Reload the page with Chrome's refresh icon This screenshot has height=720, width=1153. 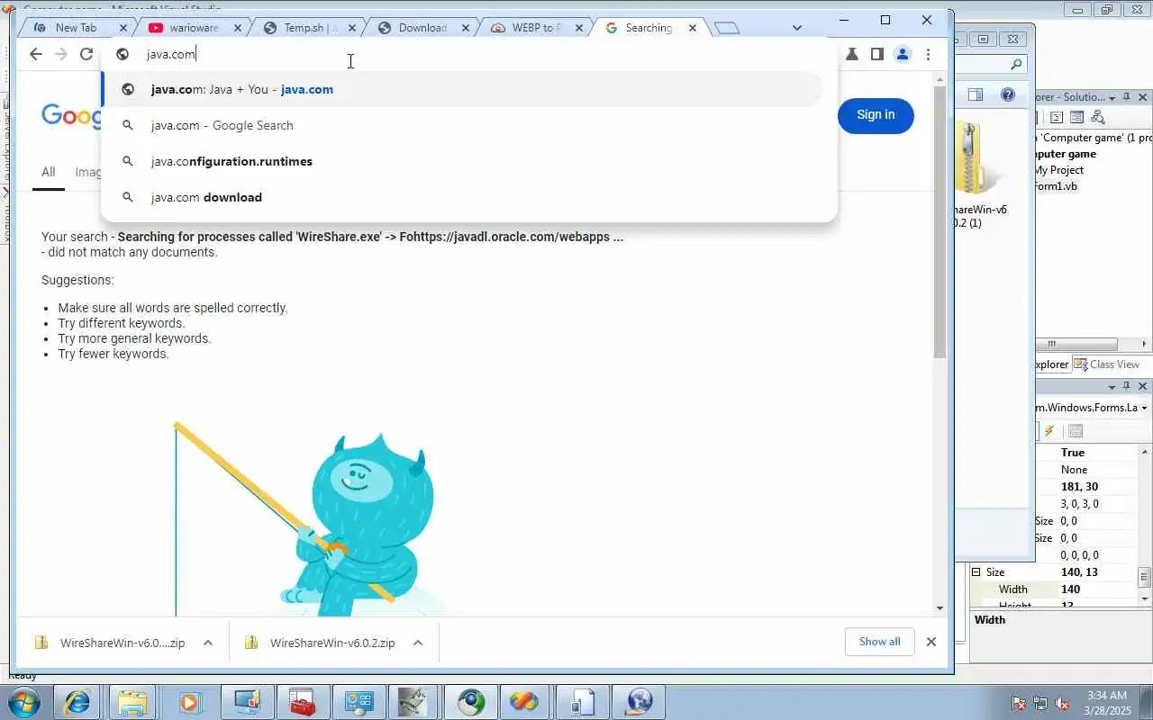(x=86, y=54)
